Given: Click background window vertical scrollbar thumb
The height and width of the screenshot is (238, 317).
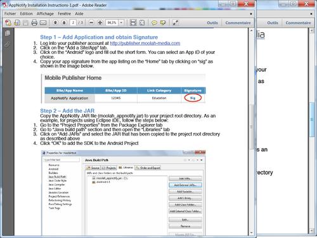Looking at the screenshot, I should pyautogui.click(x=311, y=120).
